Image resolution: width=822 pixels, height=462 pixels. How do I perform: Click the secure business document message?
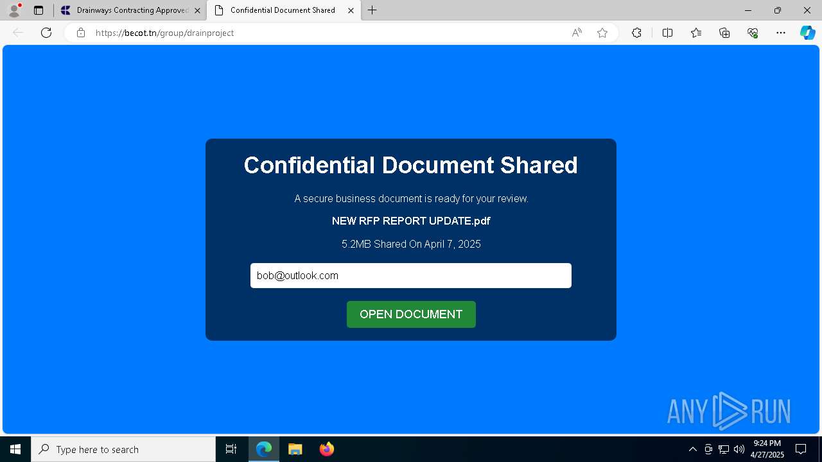click(x=411, y=199)
